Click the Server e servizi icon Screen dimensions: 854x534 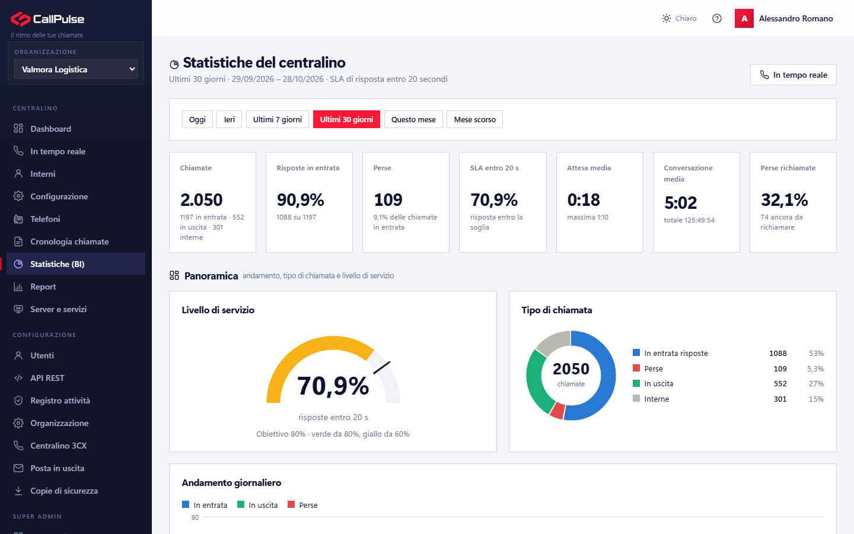[18, 309]
